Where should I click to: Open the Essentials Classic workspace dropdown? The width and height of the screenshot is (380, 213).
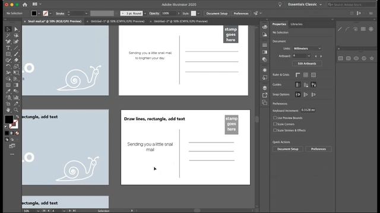click(305, 4)
